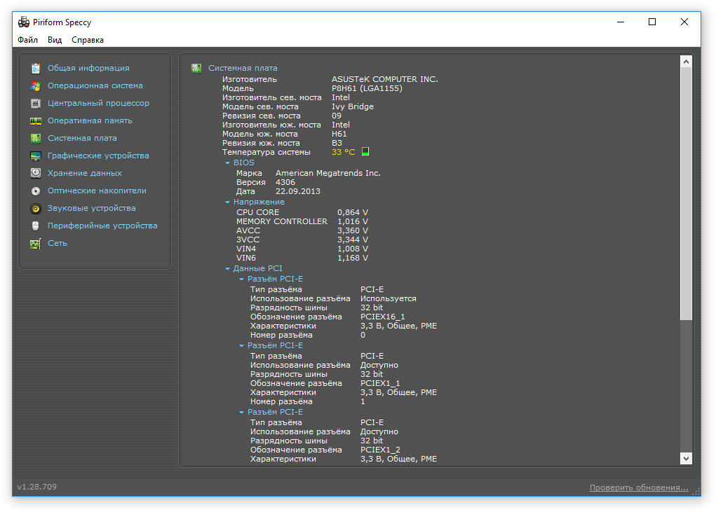716x512 pixels.
Task: Click the PCIEX1_2 slot designation
Action: coord(380,450)
